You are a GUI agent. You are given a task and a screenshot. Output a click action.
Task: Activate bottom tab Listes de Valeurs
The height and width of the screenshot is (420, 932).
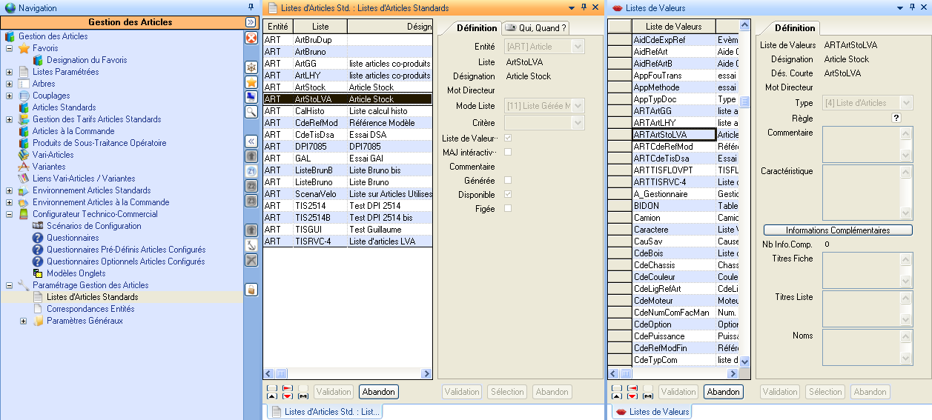tap(652, 412)
